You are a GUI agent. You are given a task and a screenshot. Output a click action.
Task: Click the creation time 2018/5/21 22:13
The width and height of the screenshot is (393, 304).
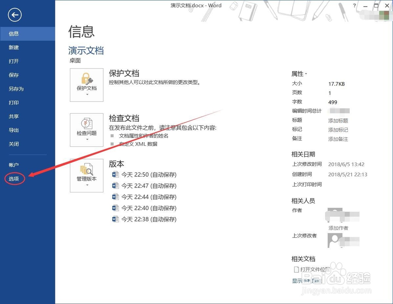pyautogui.click(x=348, y=174)
